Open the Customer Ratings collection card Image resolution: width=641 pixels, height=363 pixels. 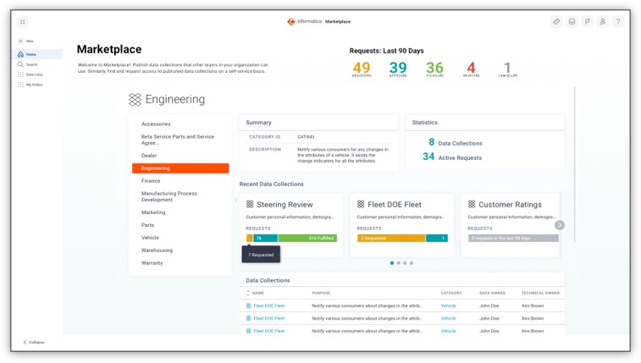pos(510,205)
